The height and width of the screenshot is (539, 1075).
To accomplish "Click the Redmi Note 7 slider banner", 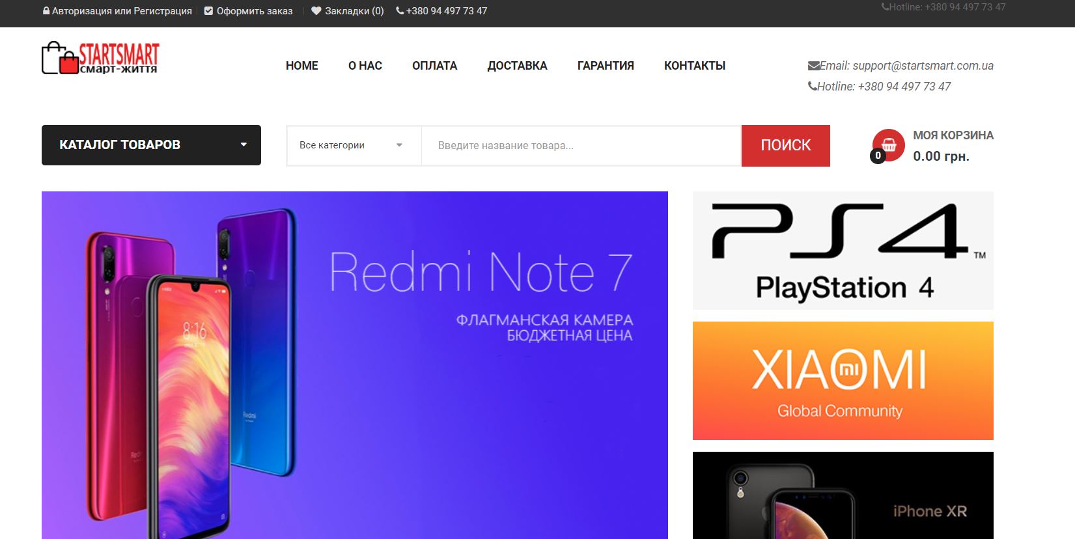I will click(x=355, y=365).
